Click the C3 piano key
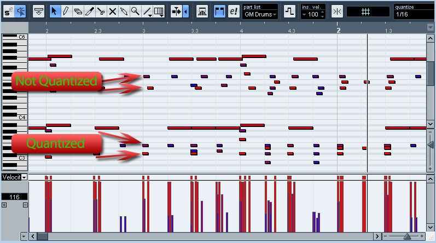The image size is (436, 243). point(22,158)
